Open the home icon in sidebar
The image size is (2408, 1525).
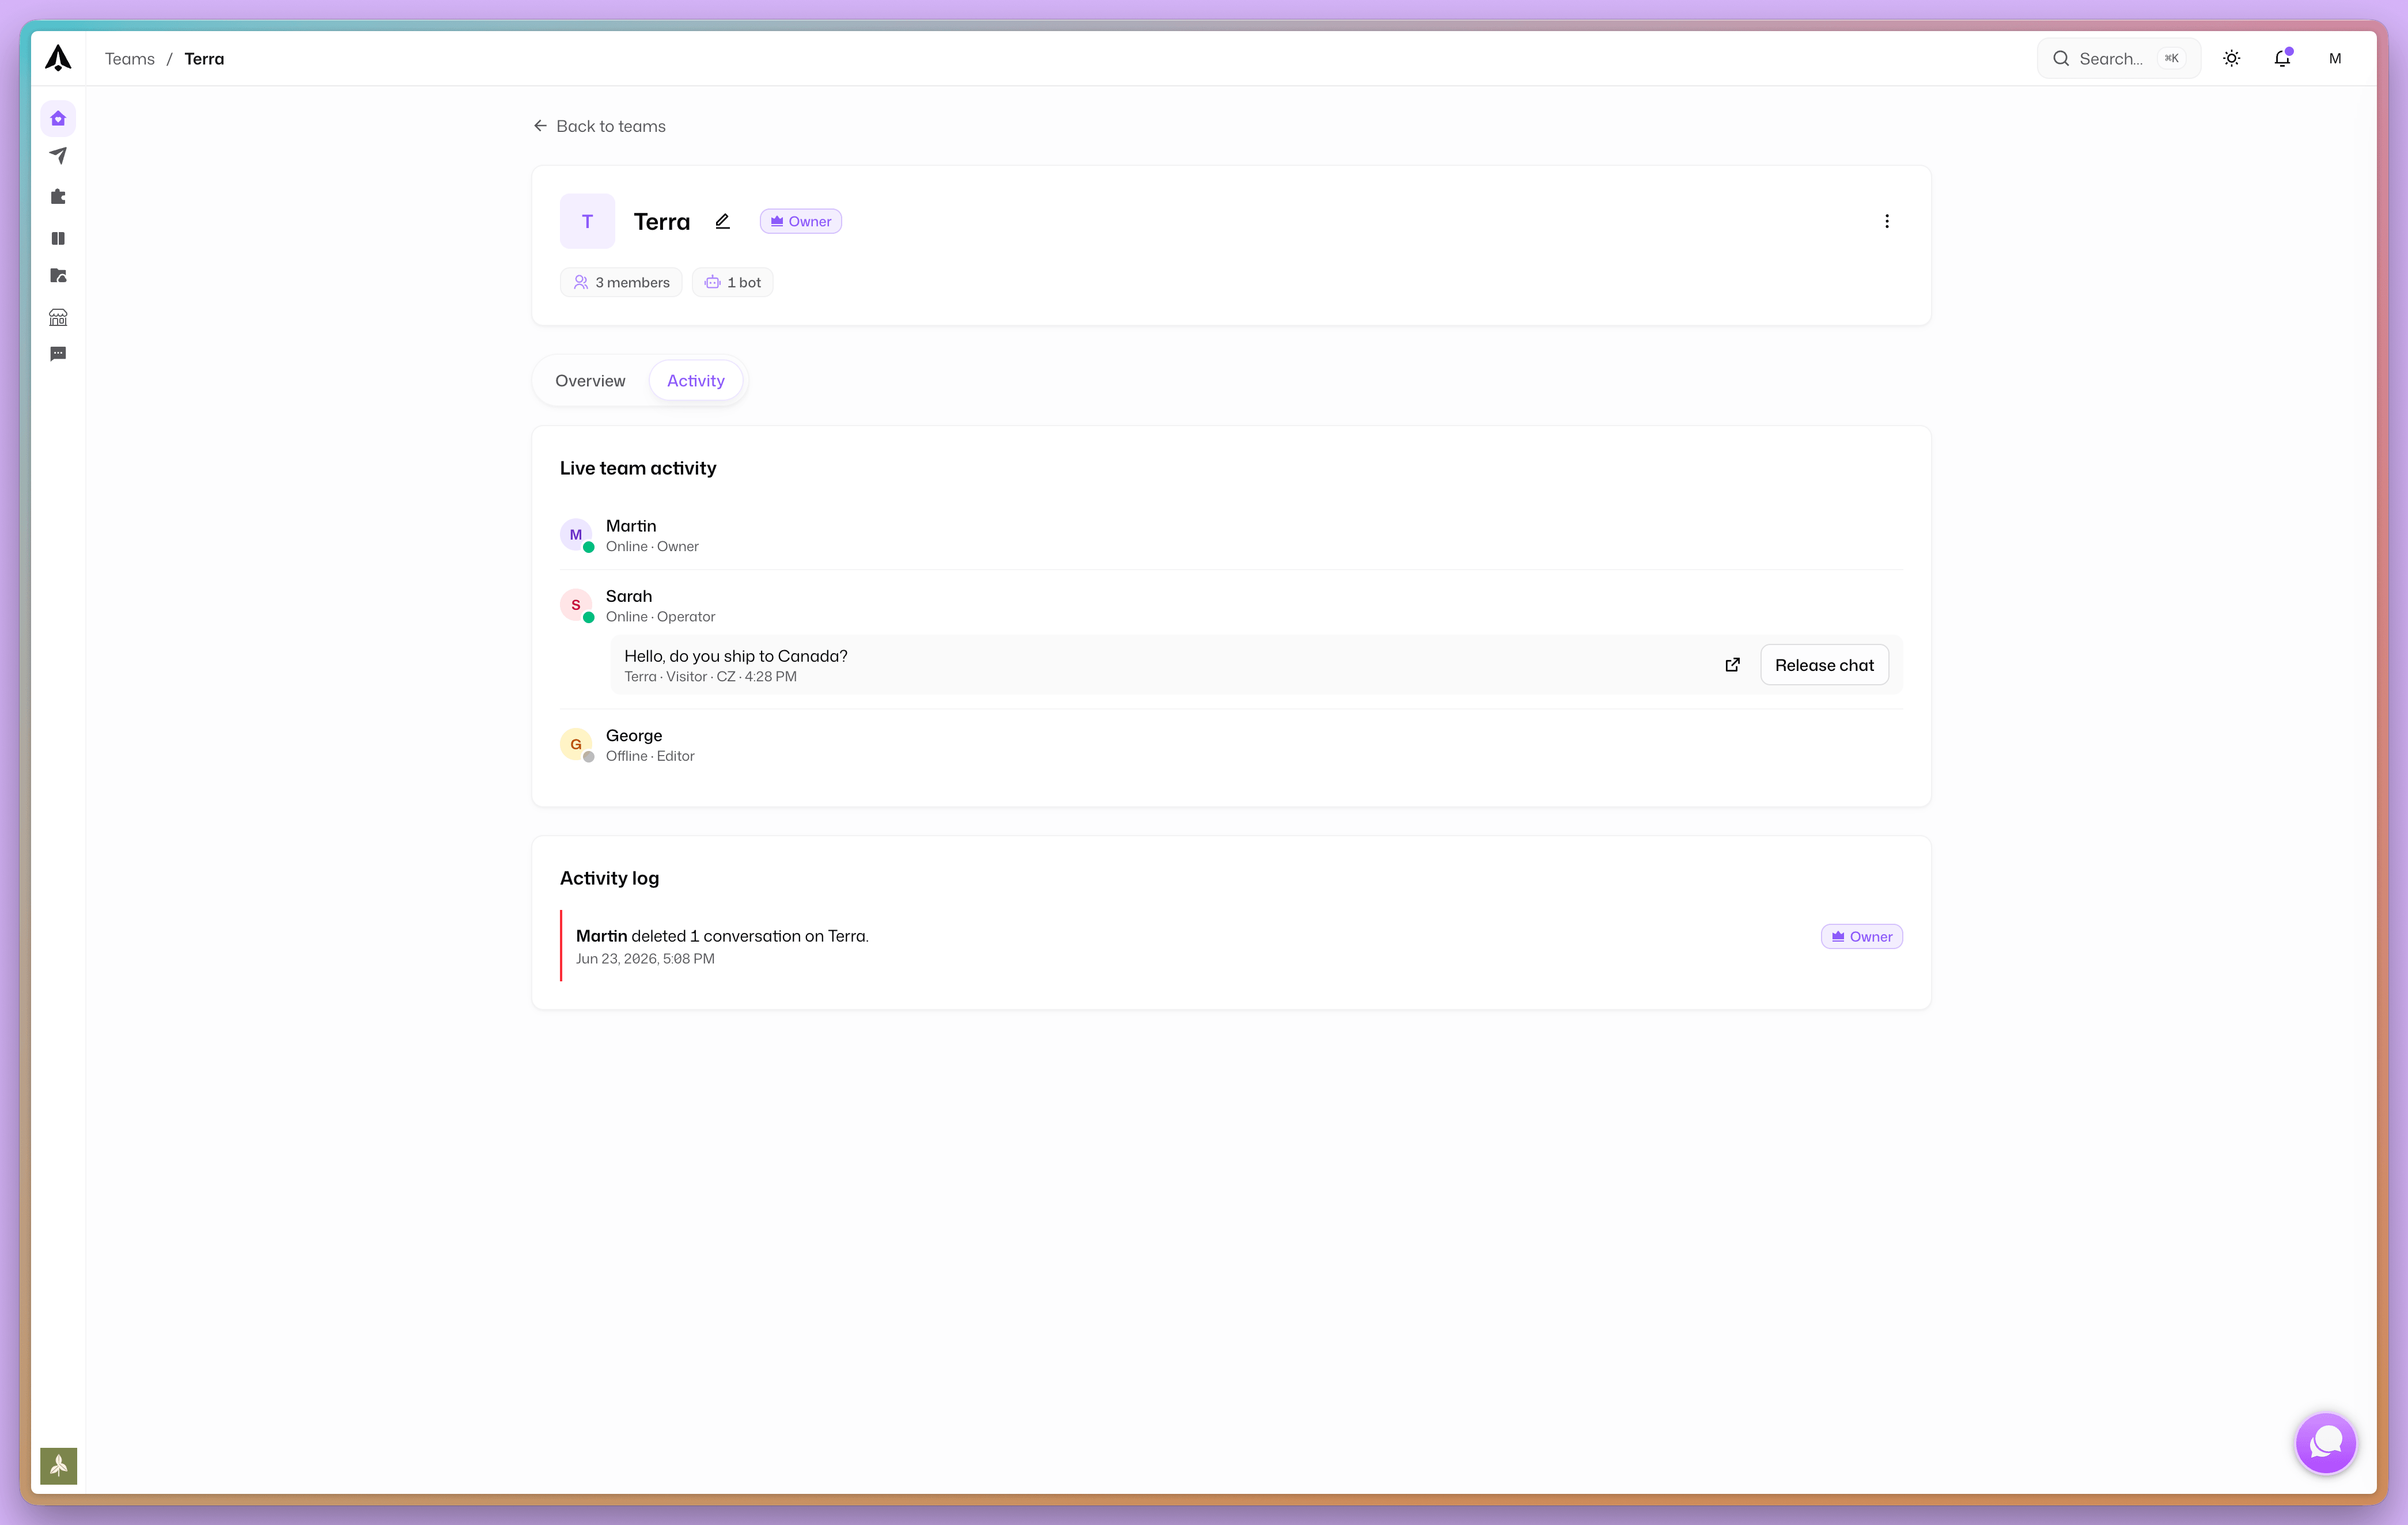point(58,118)
